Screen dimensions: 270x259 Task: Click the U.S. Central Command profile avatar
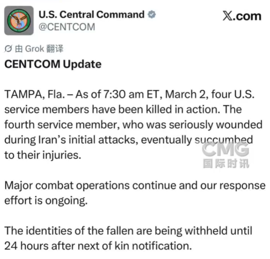click(x=19, y=21)
